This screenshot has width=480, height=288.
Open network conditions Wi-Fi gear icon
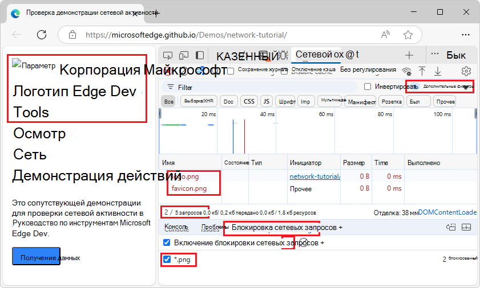pyautogui.click(x=406, y=72)
